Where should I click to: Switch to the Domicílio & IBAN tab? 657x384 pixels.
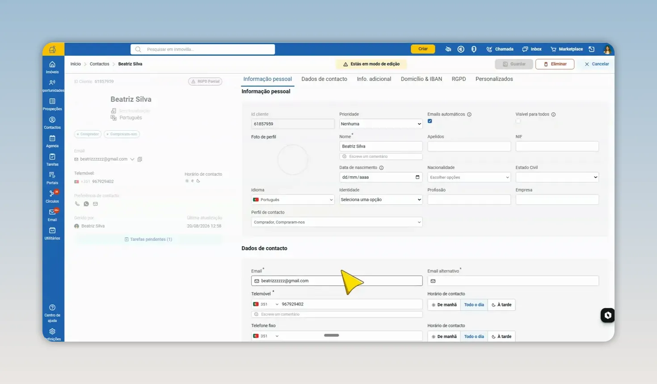click(x=421, y=79)
